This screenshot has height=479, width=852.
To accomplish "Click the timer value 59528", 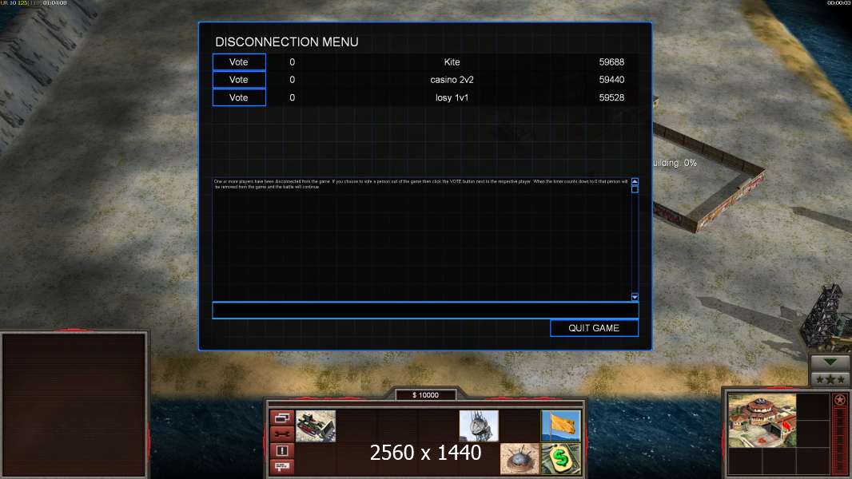I will (x=611, y=97).
